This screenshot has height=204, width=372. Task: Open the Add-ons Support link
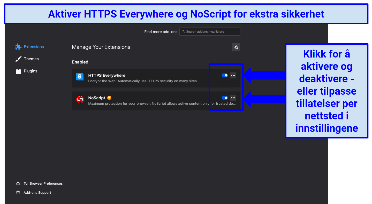37,192
